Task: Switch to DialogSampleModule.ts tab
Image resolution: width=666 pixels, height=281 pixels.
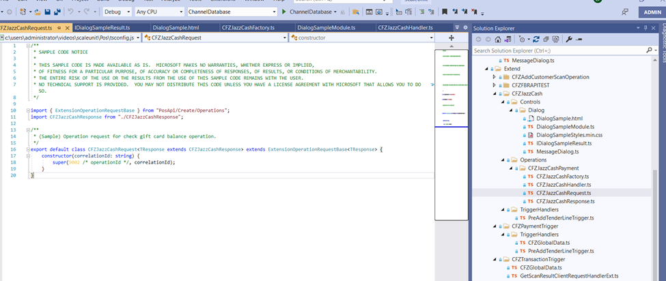Action: 327,28
